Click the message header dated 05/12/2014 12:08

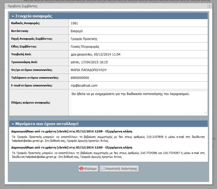[72, 131]
